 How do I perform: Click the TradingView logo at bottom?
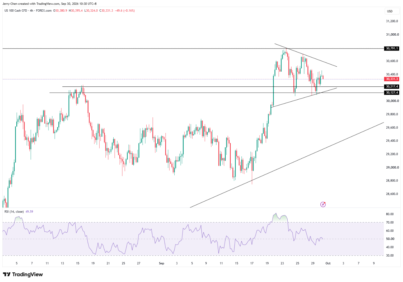pyautogui.click(x=23, y=274)
